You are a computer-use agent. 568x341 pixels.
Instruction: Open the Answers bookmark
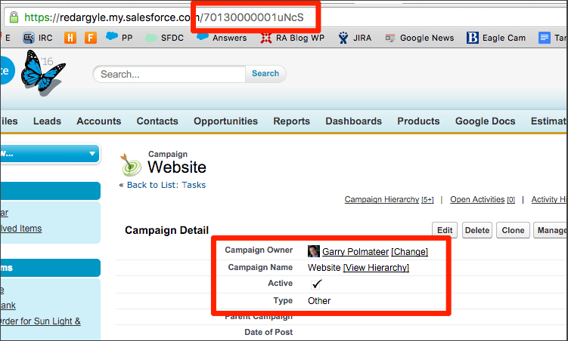coord(222,38)
